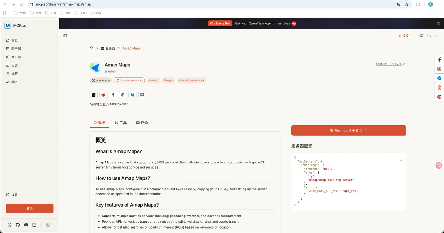Click the email icon in sidebar footer
The image size is (444, 233).
click(x=34, y=225)
